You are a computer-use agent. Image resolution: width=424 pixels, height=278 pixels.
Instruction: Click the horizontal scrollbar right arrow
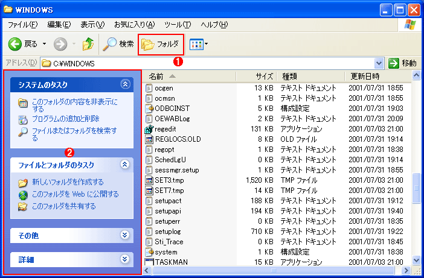[x=406, y=270]
